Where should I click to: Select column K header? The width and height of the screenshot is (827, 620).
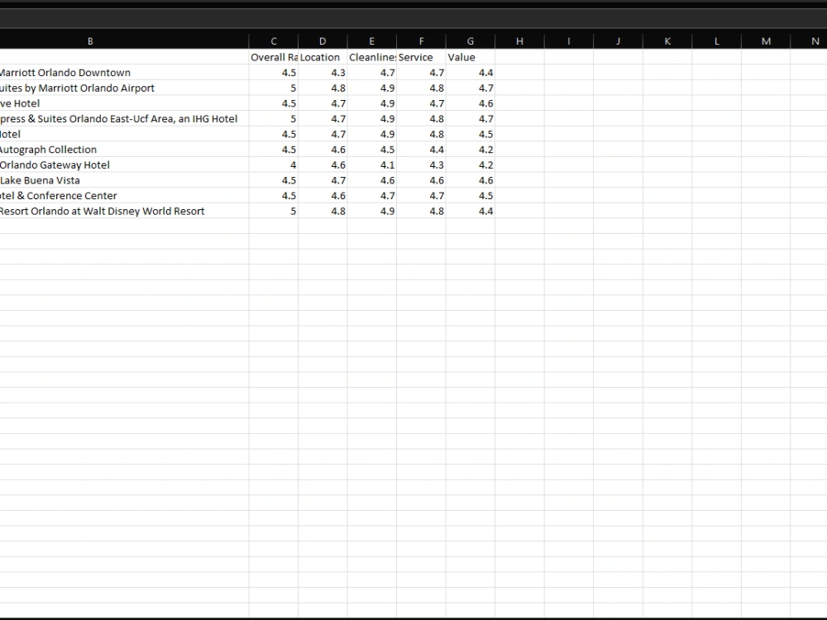coord(667,41)
